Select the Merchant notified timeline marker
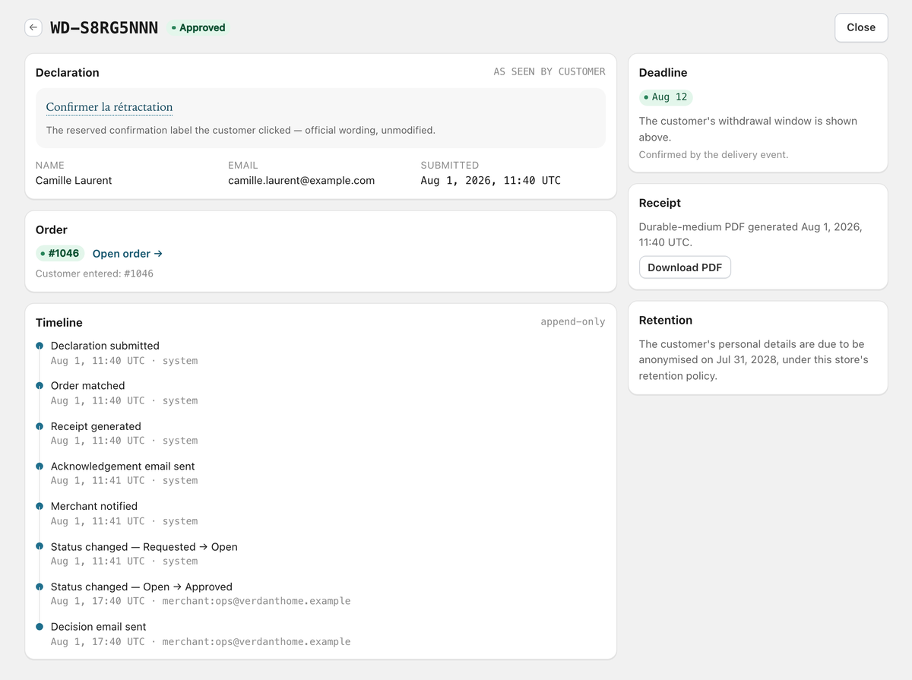 point(40,506)
